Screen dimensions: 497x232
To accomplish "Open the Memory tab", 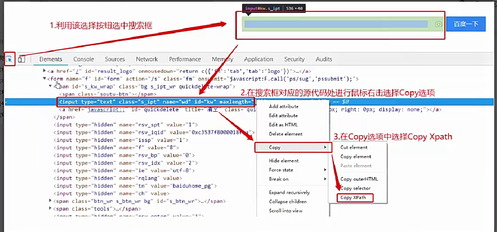I will 222,59.
